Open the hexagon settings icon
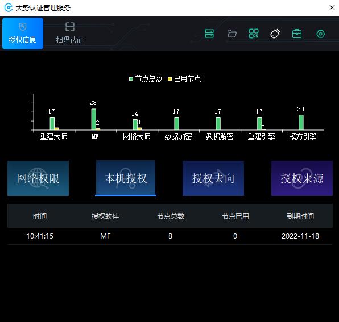339x322 pixels. 320,34
